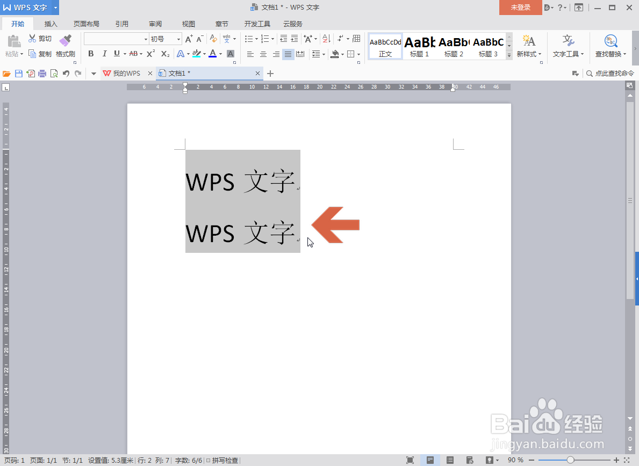Viewport: 639px width, 466px height.
Task: Open the font name combo box dropdown
Action: click(x=146, y=39)
